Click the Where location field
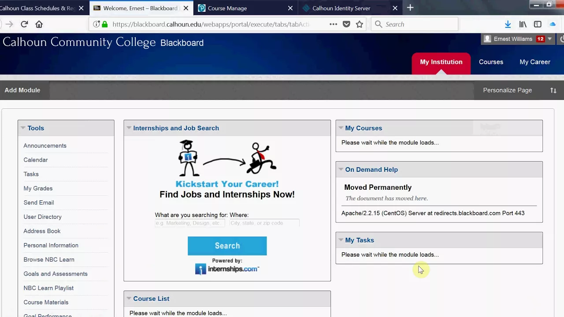The height and width of the screenshot is (317, 564). pos(264,223)
